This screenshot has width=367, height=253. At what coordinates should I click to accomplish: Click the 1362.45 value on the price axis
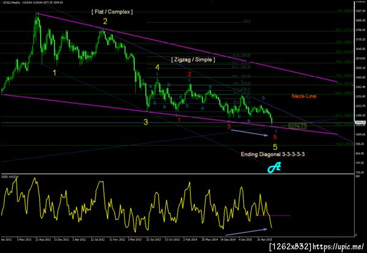coord(359,87)
